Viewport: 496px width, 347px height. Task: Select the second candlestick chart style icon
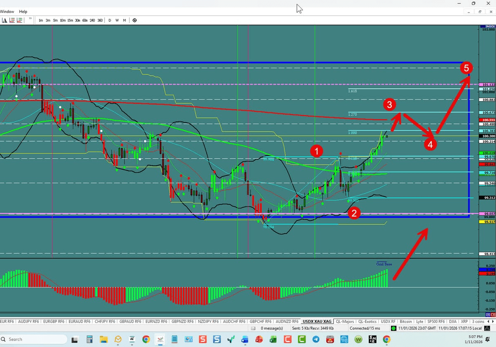[x=19, y=20]
